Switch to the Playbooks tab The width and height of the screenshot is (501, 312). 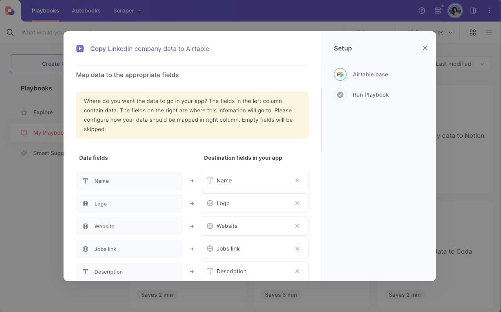45,11
